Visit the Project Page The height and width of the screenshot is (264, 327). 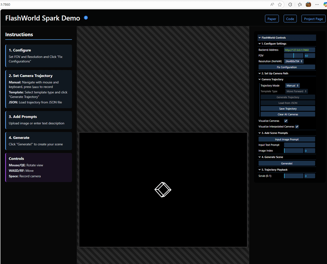coord(313,19)
